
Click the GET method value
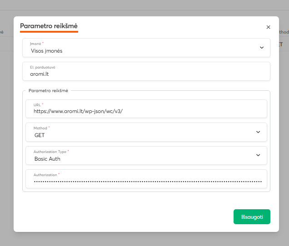coord(40,135)
